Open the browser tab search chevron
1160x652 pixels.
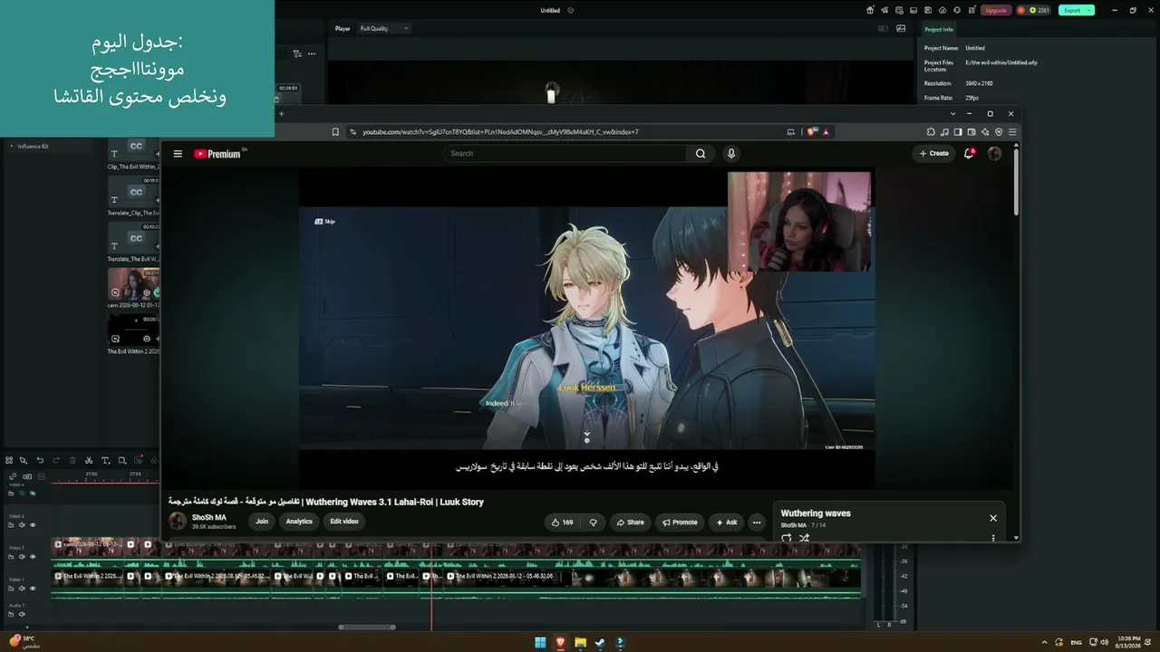pyautogui.click(x=952, y=114)
